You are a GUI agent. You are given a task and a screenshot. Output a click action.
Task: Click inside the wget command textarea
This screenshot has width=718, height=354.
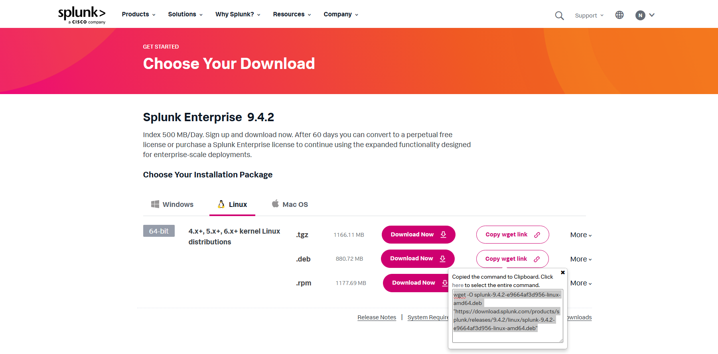507,316
